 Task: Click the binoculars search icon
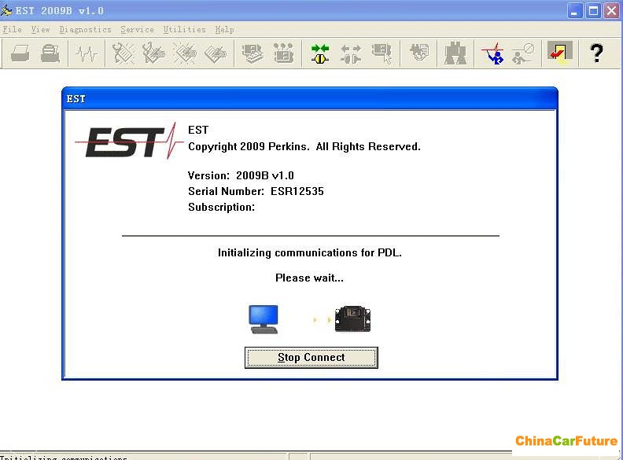point(455,53)
